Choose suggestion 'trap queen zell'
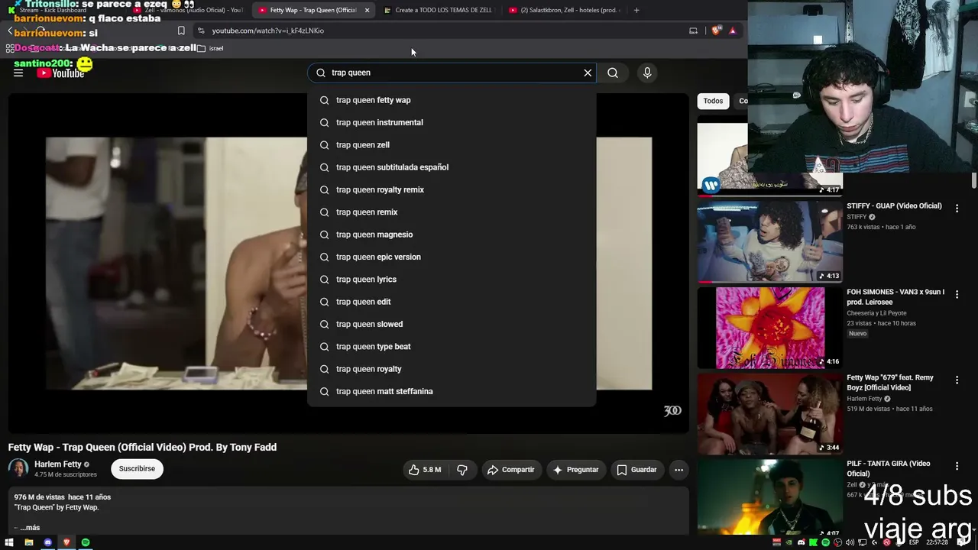This screenshot has width=978, height=550. click(452, 144)
